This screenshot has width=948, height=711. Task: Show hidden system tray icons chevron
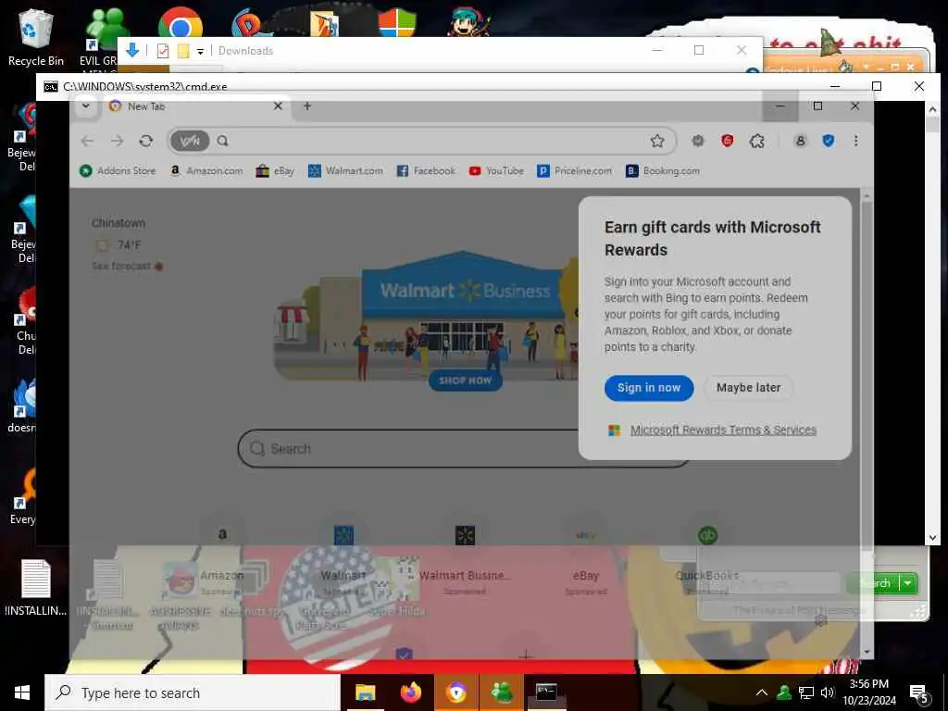(x=762, y=692)
